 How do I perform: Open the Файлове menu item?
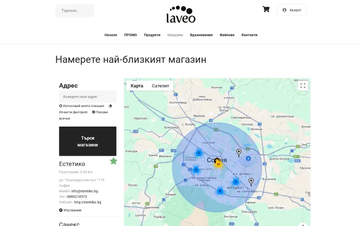(x=227, y=35)
